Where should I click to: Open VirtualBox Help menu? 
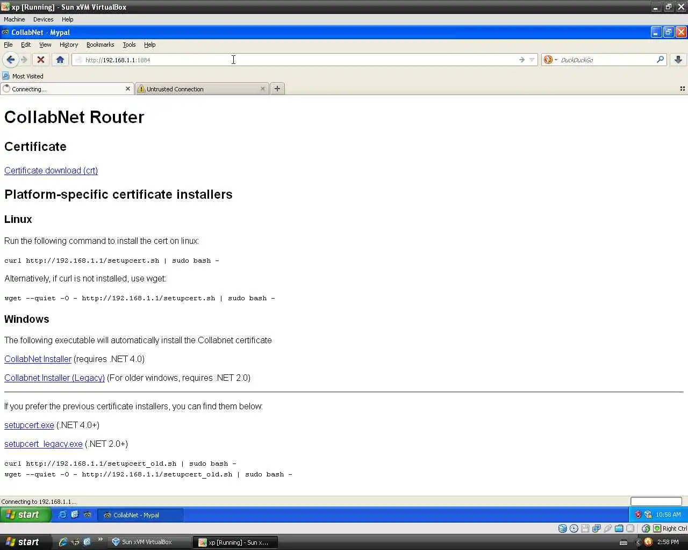point(67,19)
